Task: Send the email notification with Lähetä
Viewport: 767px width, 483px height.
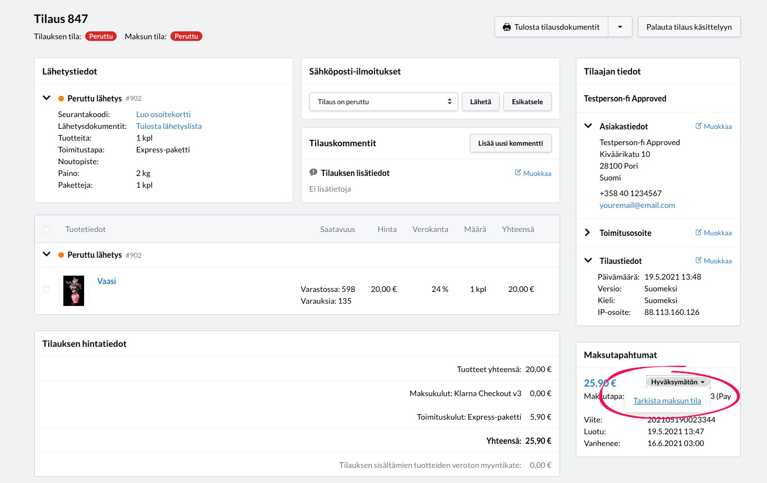Action: 480,102
